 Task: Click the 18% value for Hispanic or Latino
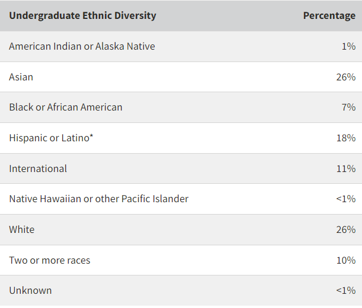pos(346,138)
